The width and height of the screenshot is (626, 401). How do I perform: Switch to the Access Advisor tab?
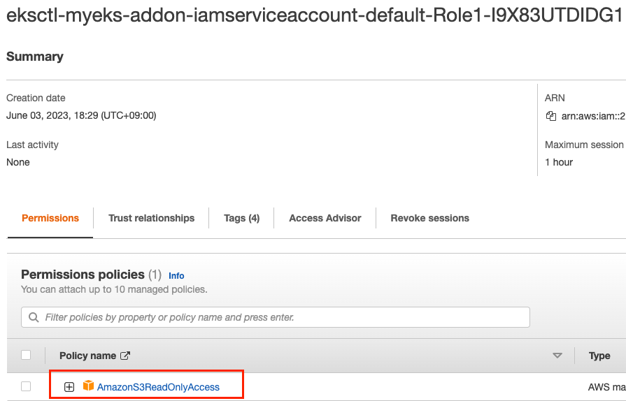click(325, 218)
